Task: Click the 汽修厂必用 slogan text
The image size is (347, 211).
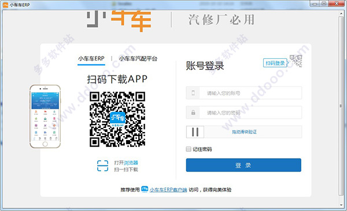Action: tap(222, 20)
